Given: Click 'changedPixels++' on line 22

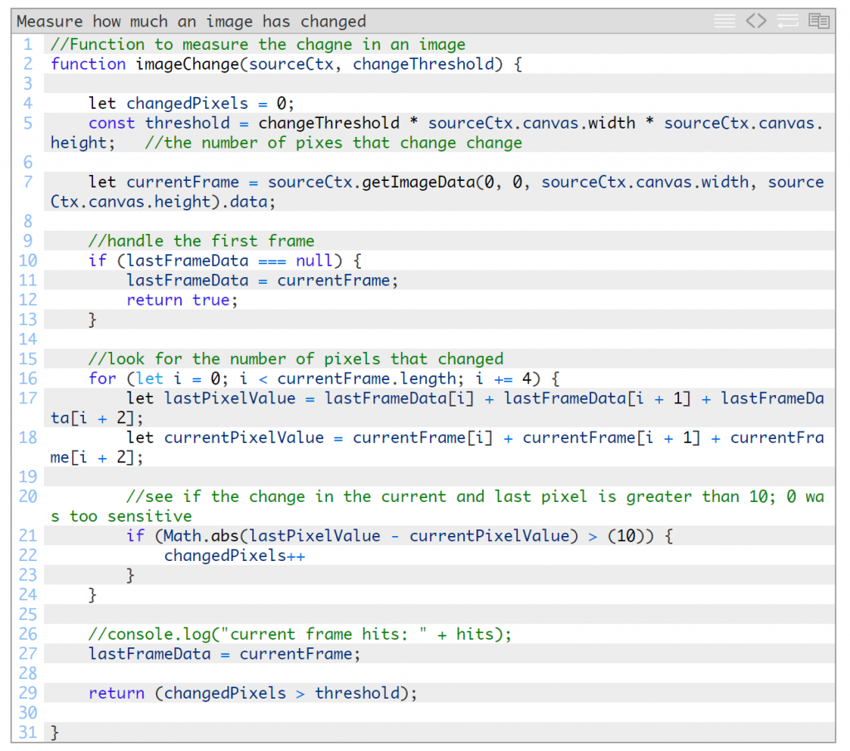Looking at the screenshot, I should (235, 555).
